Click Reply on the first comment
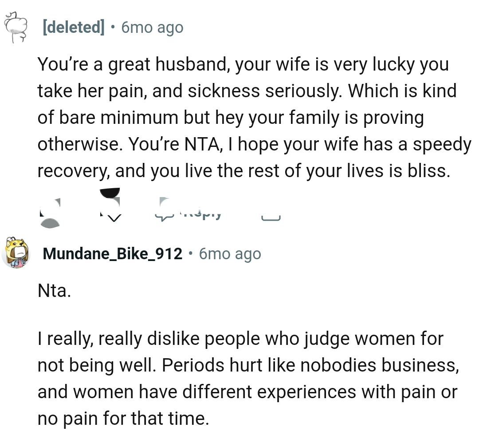The height and width of the screenshot is (447, 479). tap(191, 213)
